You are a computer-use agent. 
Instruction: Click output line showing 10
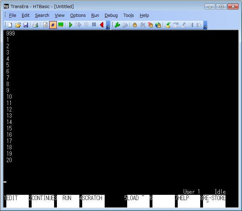9,97
